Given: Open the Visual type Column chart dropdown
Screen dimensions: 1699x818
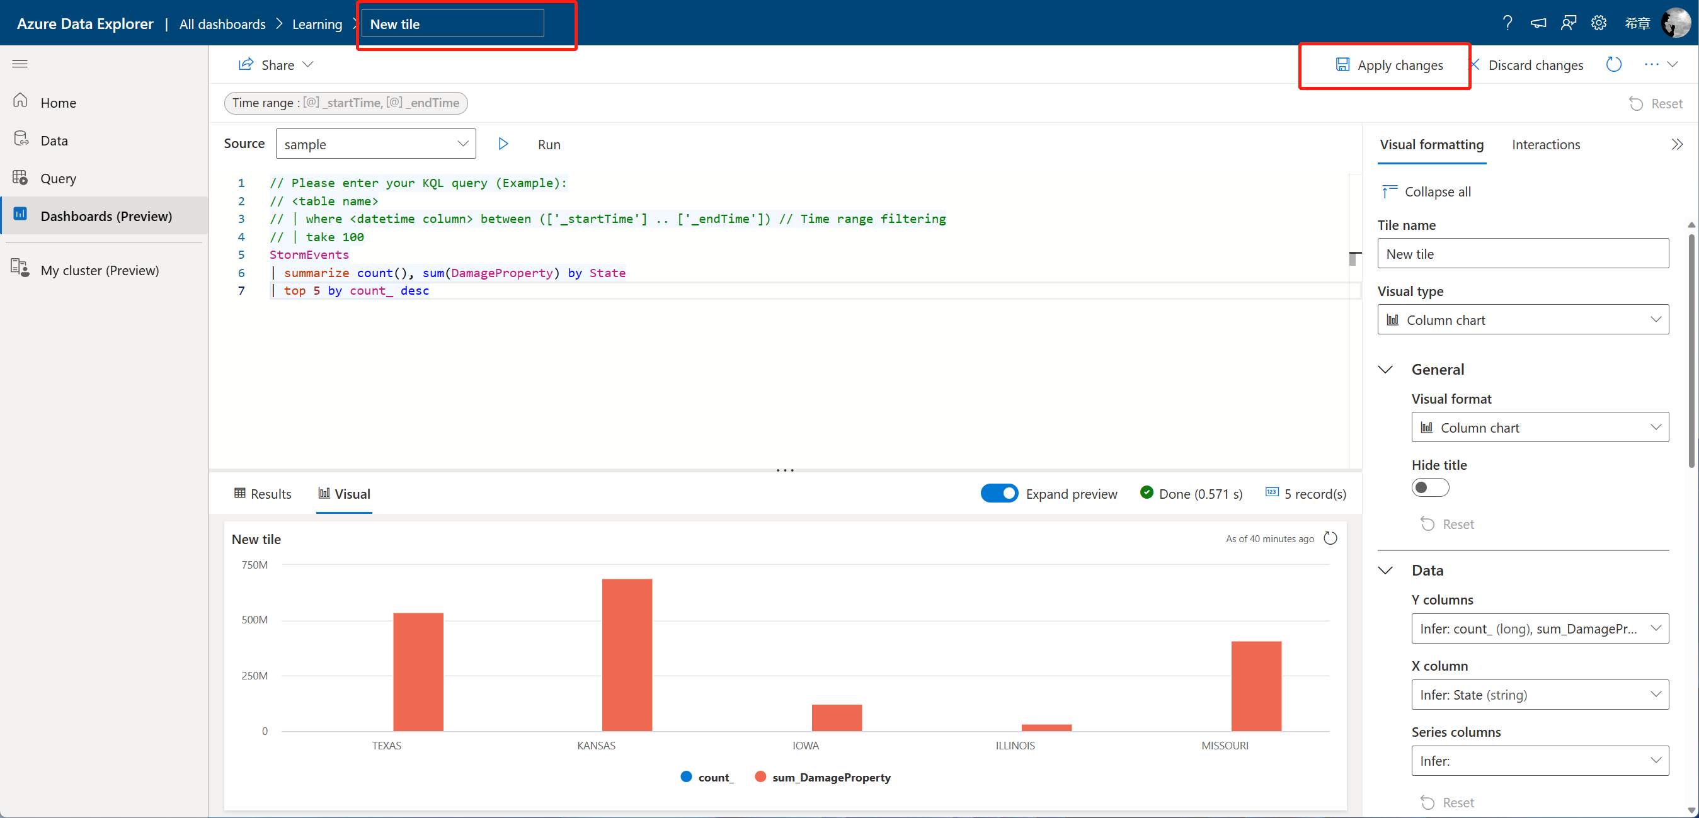Looking at the screenshot, I should click(x=1522, y=320).
